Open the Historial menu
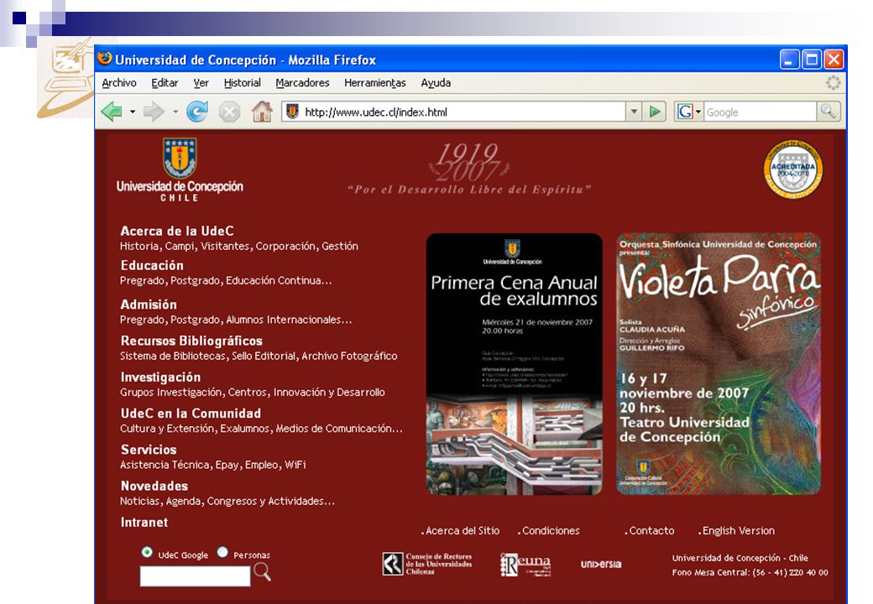The height and width of the screenshot is (604, 873). [x=243, y=83]
